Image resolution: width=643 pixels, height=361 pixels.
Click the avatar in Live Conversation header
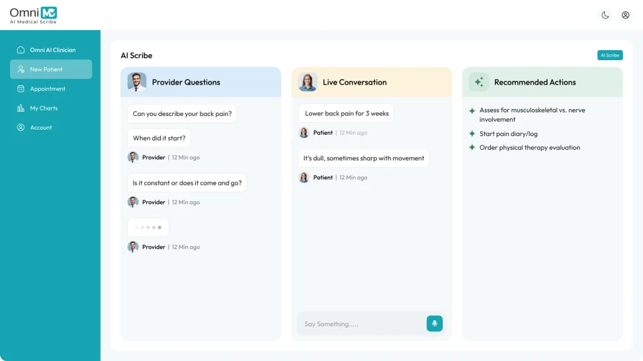point(308,81)
